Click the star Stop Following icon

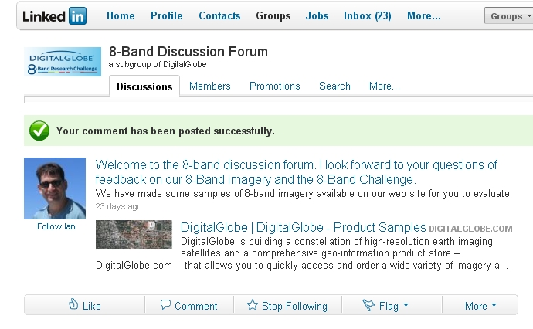pyautogui.click(x=253, y=305)
